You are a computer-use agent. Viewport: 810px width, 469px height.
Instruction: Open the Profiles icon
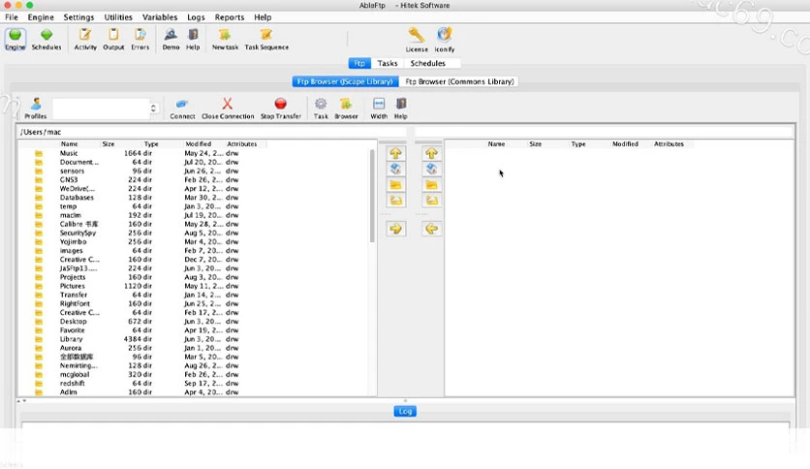[x=36, y=109]
